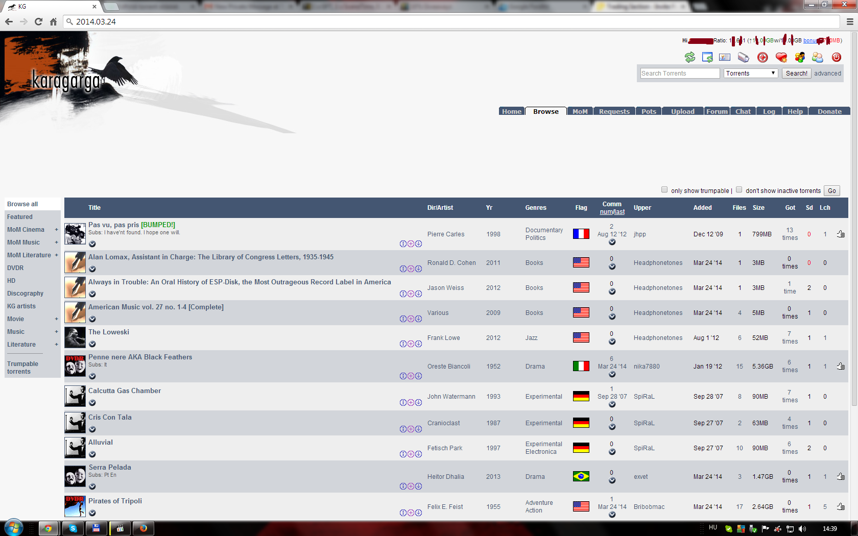Open the Torrents search type dropdown
Viewport: 858px width, 536px height.
[x=751, y=73]
